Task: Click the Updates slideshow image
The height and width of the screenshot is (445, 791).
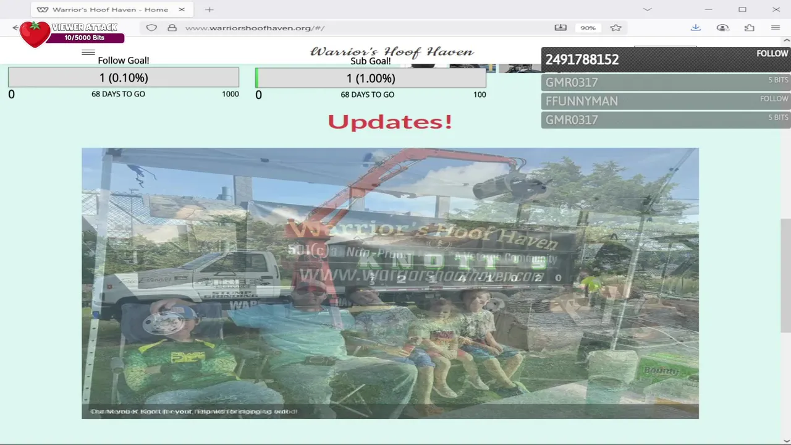Action: (x=390, y=283)
